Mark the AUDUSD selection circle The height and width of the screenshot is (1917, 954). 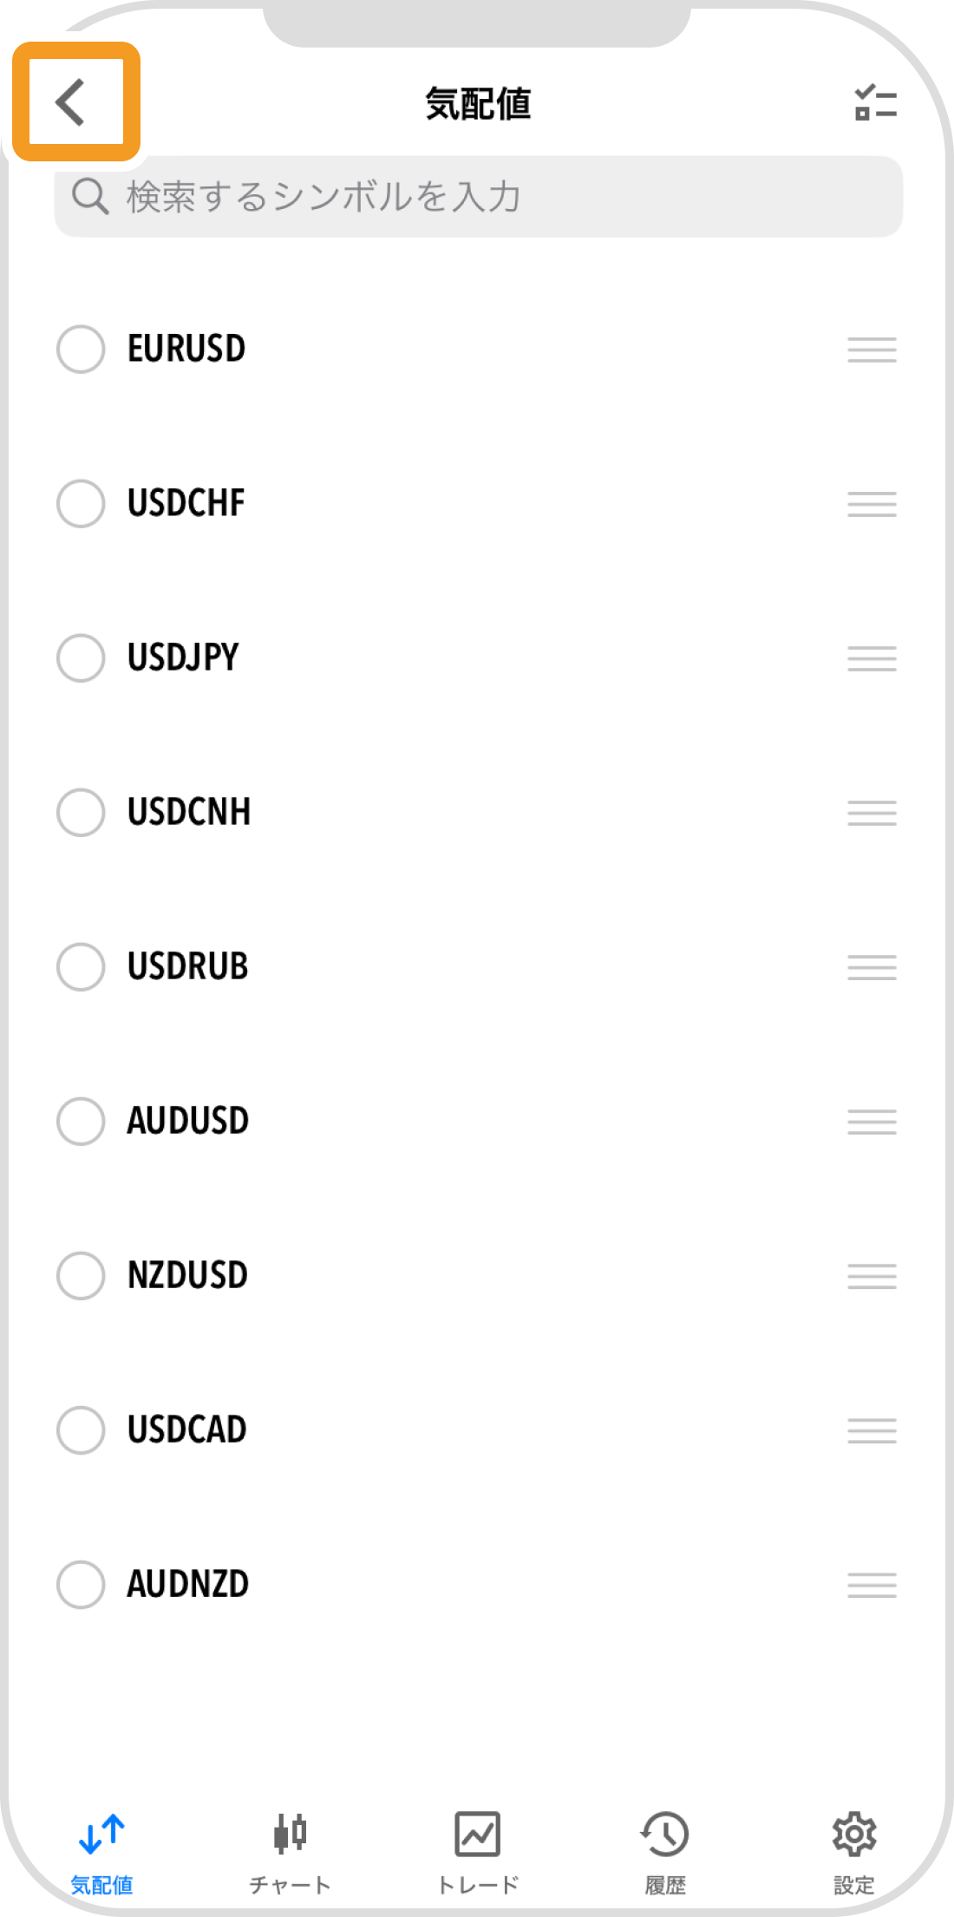(81, 1121)
